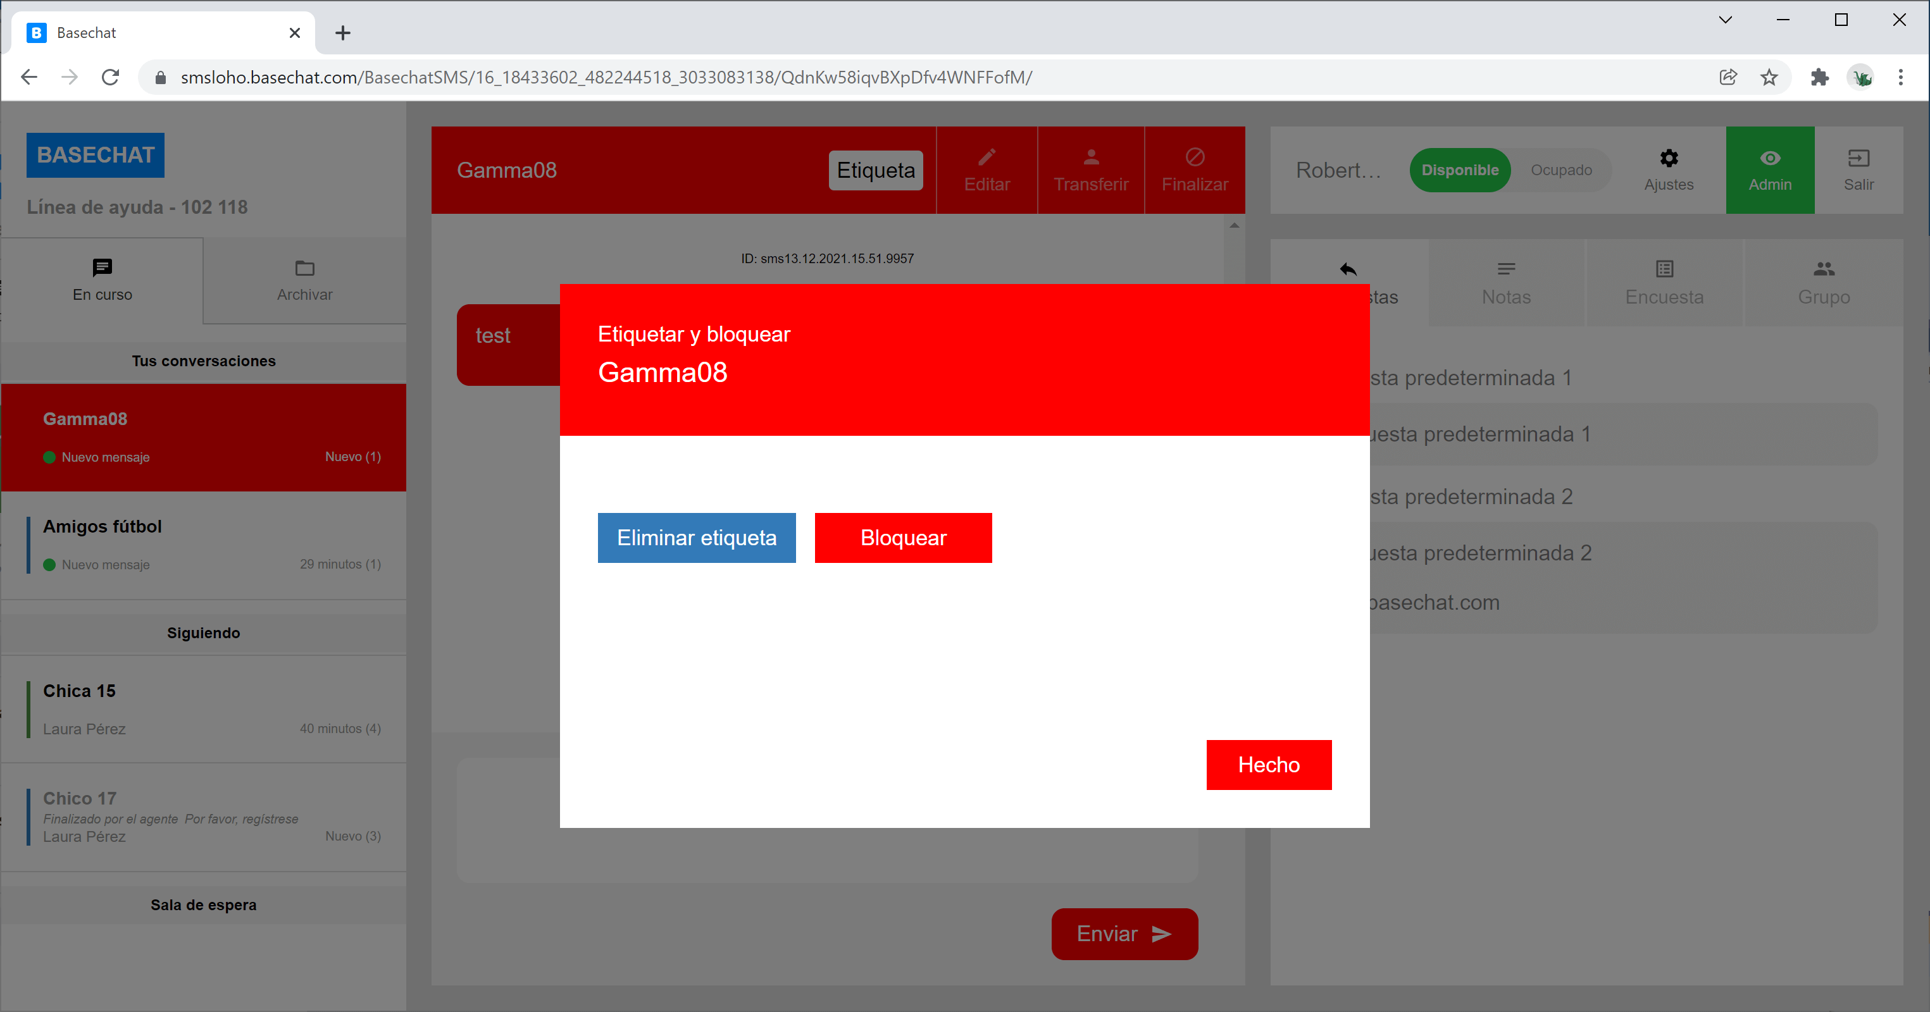Switch to the Archivar tab
1930x1012 pixels.
click(x=304, y=281)
